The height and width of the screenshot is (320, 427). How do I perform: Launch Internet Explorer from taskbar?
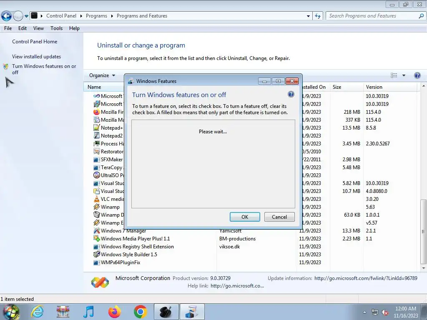pyautogui.click(x=37, y=312)
